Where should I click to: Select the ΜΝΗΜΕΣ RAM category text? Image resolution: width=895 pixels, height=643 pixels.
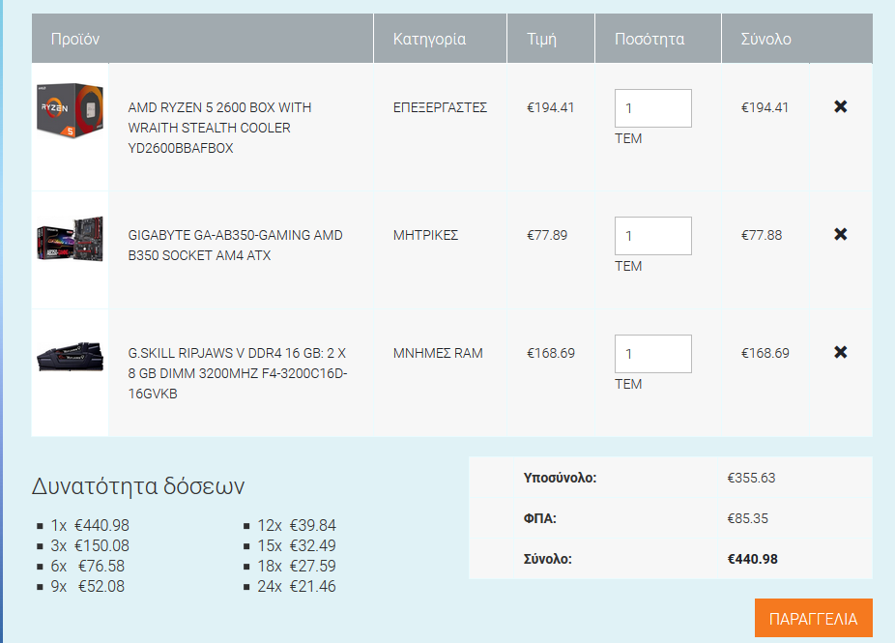click(438, 354)
